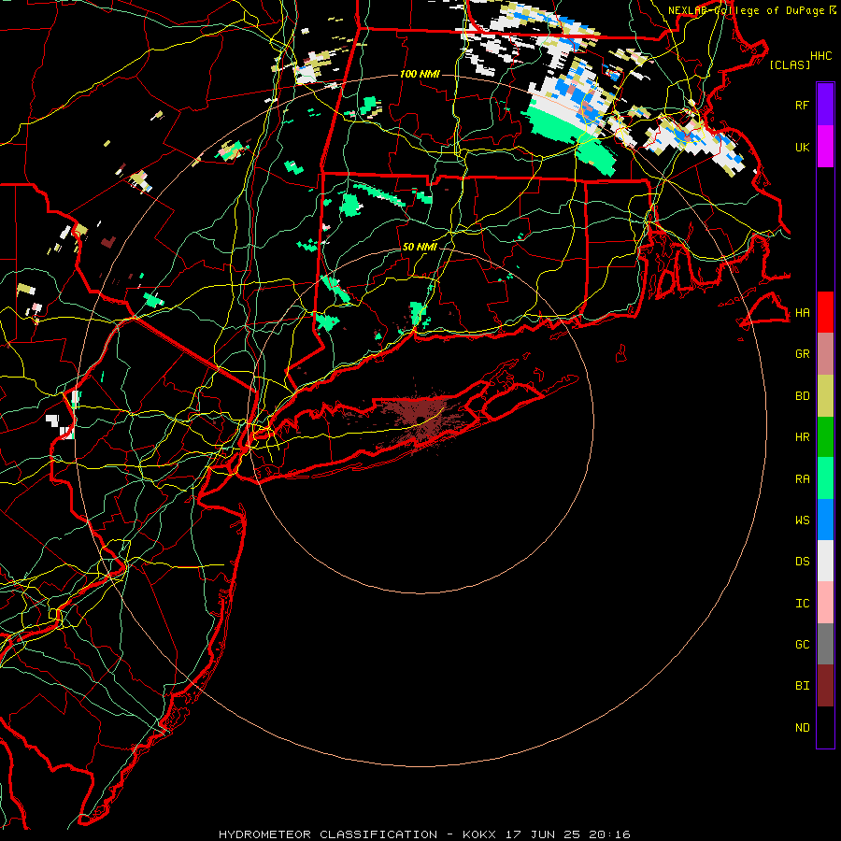Screen dimensions: 841x841
Task: Click the magenta UK legend color block
Action: (825, 147)
